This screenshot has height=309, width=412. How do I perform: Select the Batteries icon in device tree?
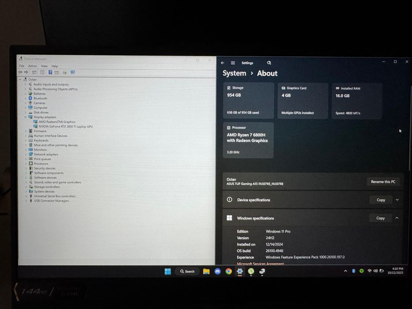click(x=30, y=94)
